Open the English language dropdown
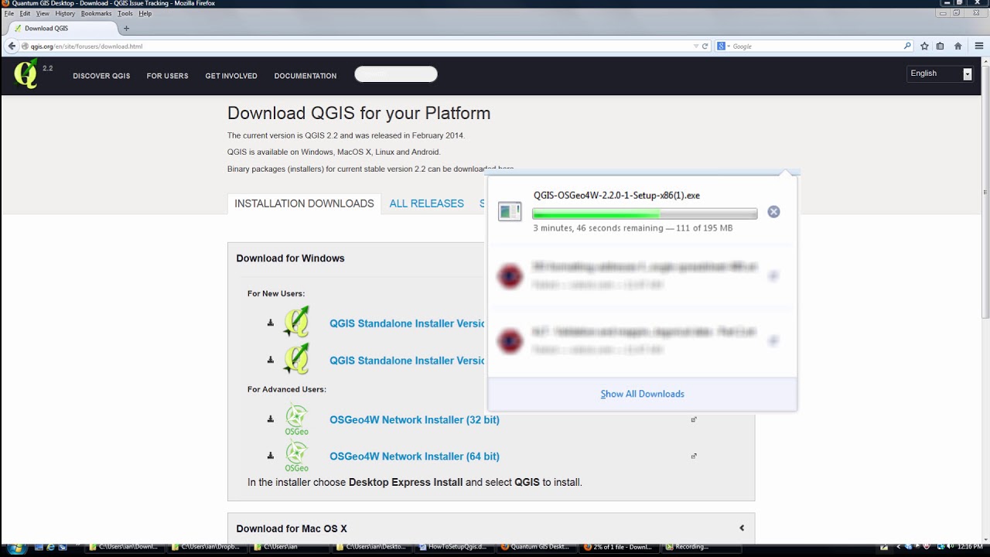The image size is (990, 557). point(940,73)
